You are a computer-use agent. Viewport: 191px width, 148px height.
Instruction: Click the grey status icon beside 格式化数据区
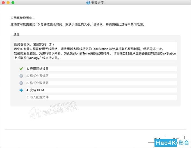(21, 83)
